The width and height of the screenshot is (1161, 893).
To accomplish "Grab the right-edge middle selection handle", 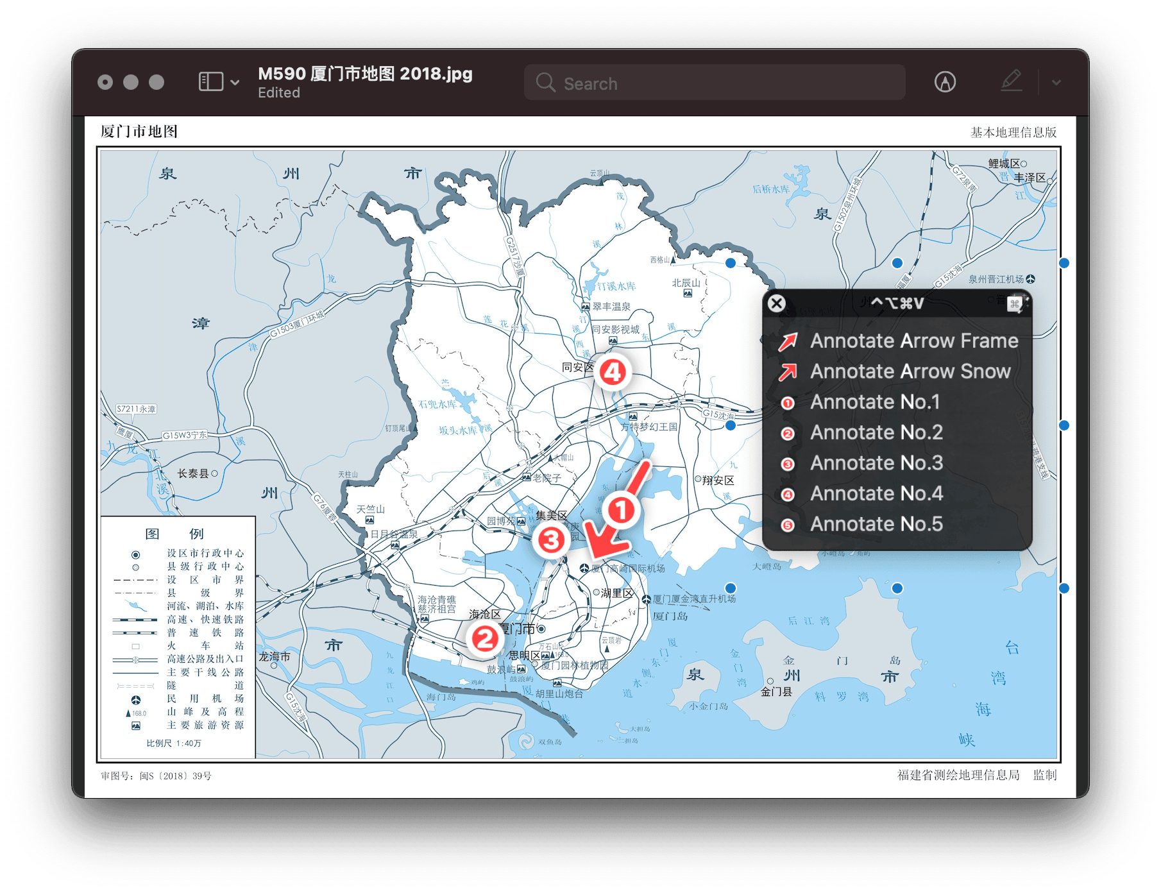I will point(1064,425).
